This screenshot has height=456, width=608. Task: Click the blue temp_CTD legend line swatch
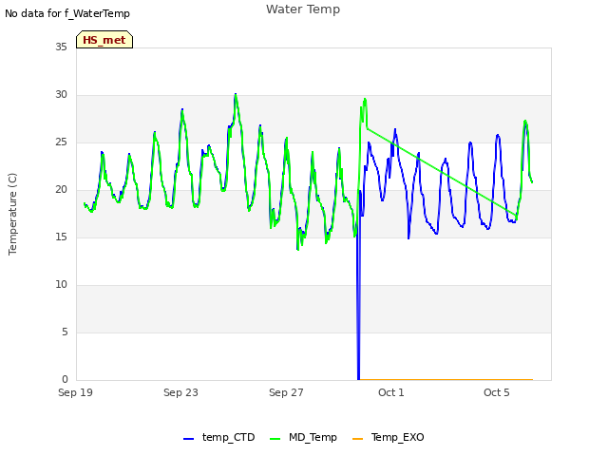[x=188, y=439]
